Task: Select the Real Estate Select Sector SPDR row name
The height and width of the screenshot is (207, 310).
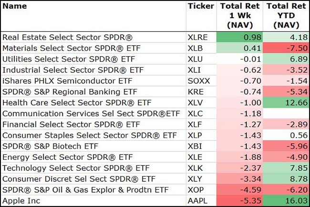Action: tap(67, 37)
